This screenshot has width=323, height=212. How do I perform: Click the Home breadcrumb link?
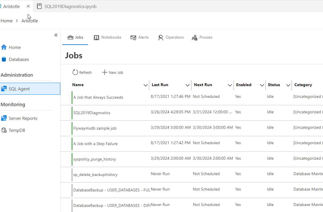click(x=7, y=21)
